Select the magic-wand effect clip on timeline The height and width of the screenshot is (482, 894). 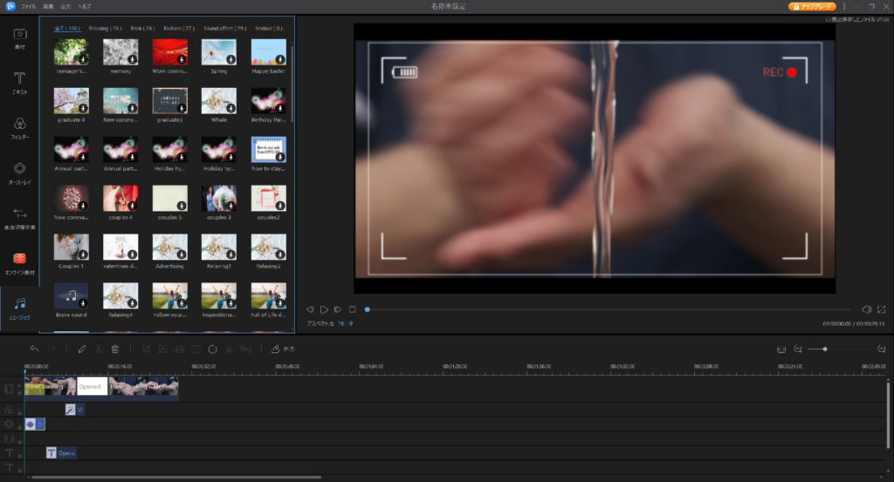click(x=75, y=409)
